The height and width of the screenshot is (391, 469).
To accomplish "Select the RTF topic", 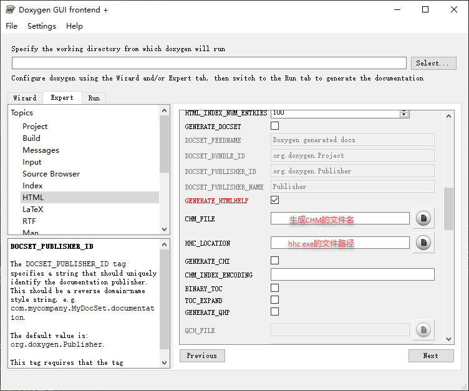I will point(29,221).
